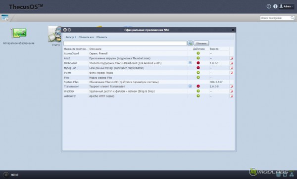Toggle the blue square on the Dashboard row
297x179 pixels.
[x=190, y=63]
